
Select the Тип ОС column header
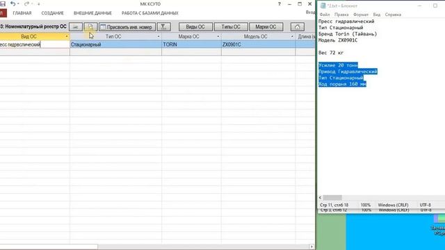click(113, 37)
